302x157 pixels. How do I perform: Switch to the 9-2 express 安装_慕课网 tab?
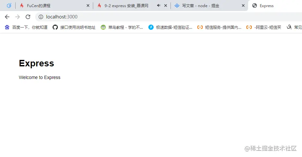(132, 6)
